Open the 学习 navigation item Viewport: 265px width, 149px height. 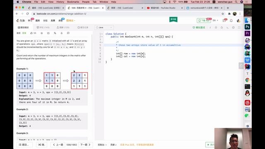coord(30,21)
